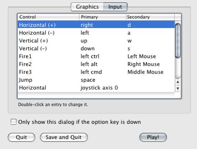
Task: Select the joystick axis 0 Horizontal row
Action: click(x=96, y=88)
